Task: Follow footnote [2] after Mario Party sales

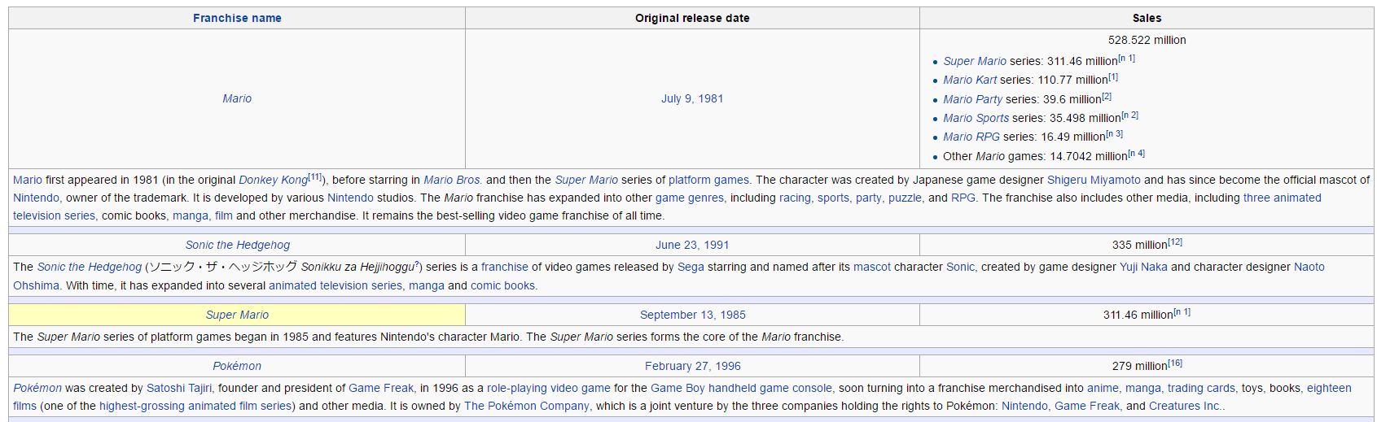Action: pyautogui.click(x=1107, y=97)
